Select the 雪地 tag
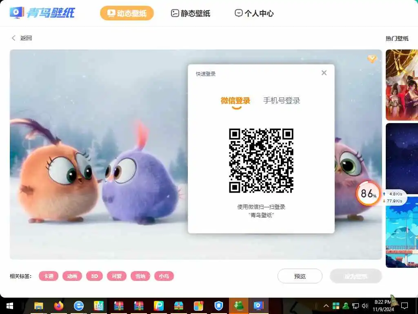 [x=140, y=276]
